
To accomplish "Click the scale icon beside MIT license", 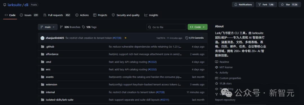I will click(216, 67).
